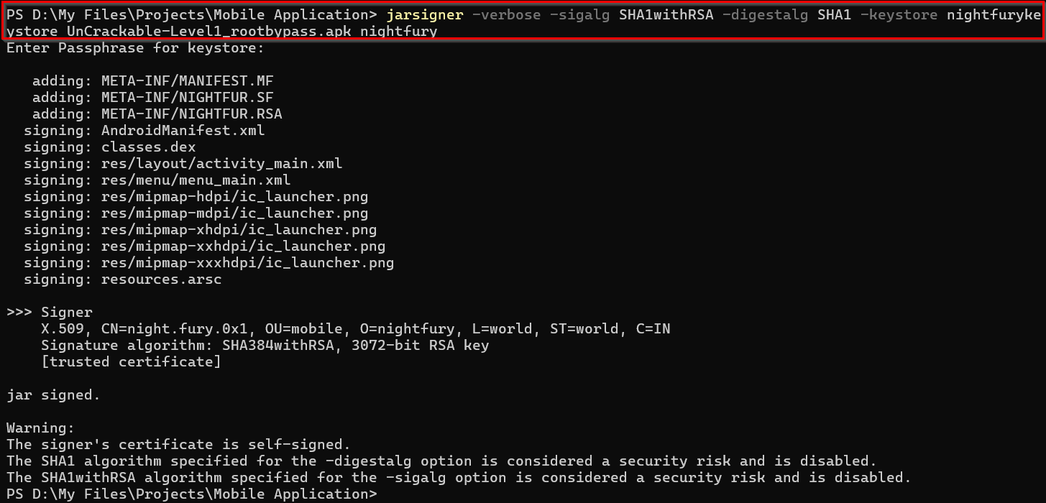Click the final PowerShell prompt line
Image resolution: width=1046 pixels, height=503 pixels.
click(191, 494)
